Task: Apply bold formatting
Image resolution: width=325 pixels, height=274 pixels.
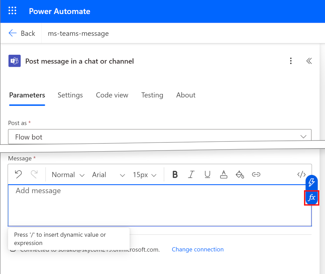Action: (175, 174)
